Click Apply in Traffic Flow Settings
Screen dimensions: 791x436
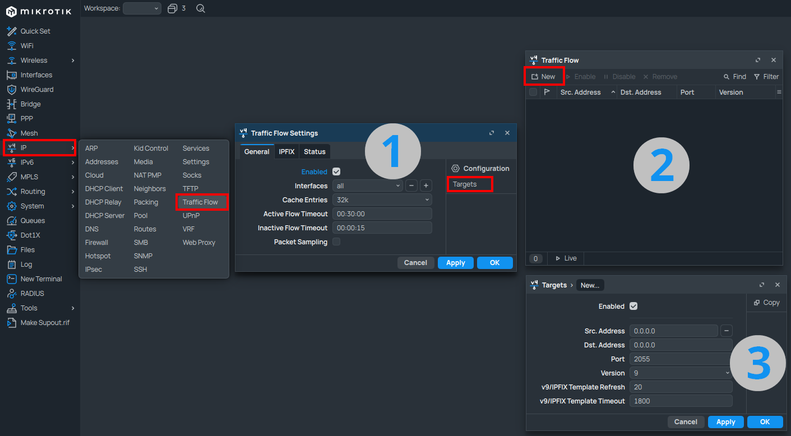pyautogui.click(x=455, y=263)
